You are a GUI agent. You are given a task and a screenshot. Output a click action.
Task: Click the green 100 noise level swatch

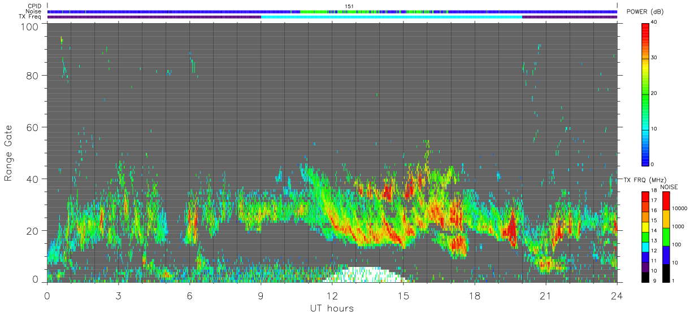(x=666, y=237)
